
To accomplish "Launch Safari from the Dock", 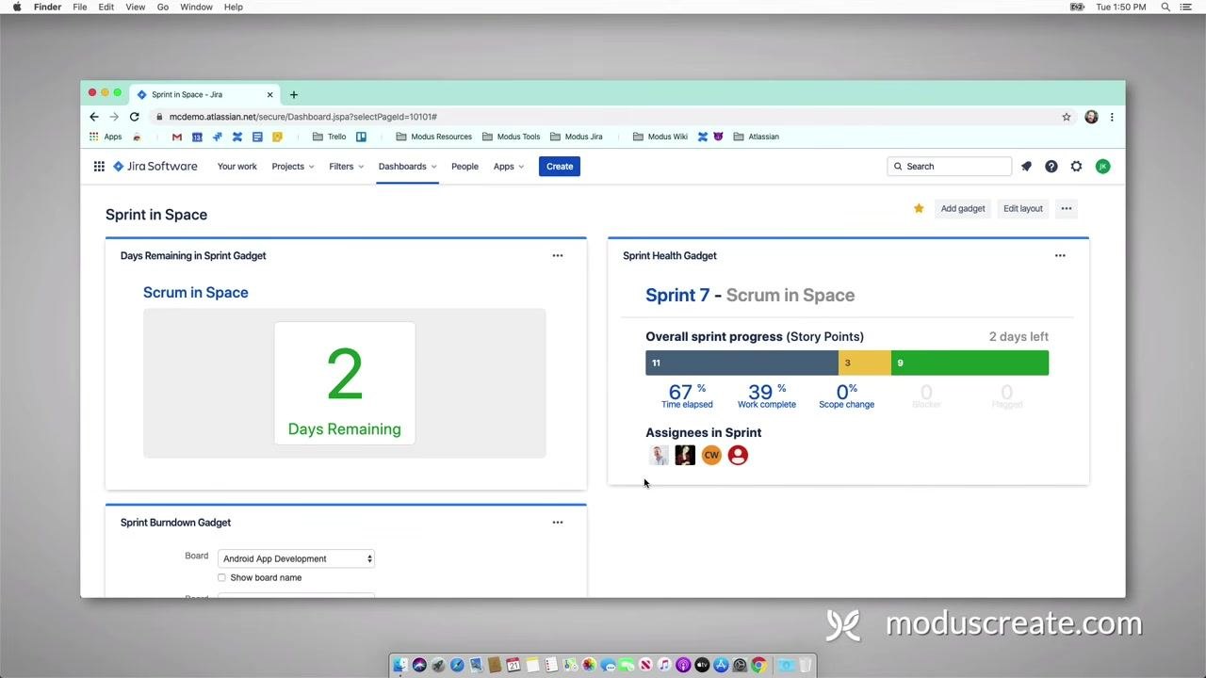I will coord(457,665).
